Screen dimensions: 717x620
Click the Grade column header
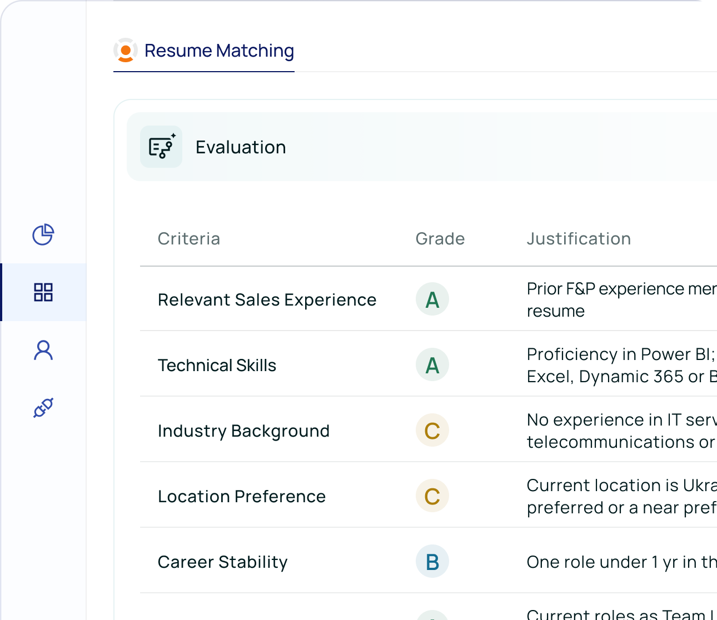pos(440,239)
